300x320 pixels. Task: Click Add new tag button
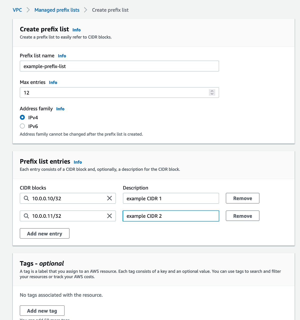[42, 310]
